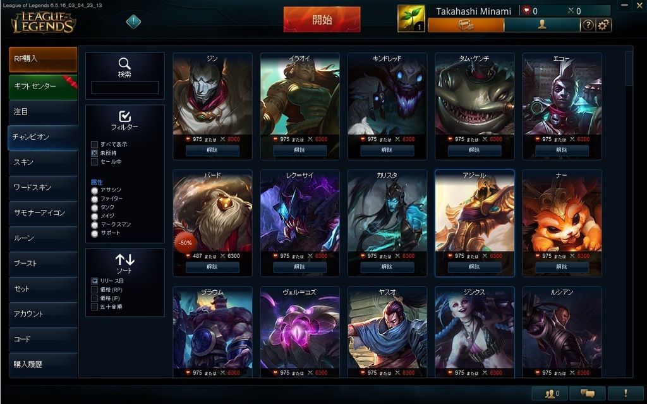Open the store treasure chest tab icon
The width and height of the screenshot is (647, 404).
(466, 25)
